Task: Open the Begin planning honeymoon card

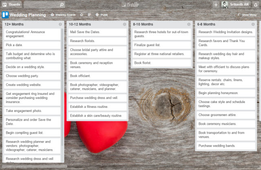Action: point(226,93)
